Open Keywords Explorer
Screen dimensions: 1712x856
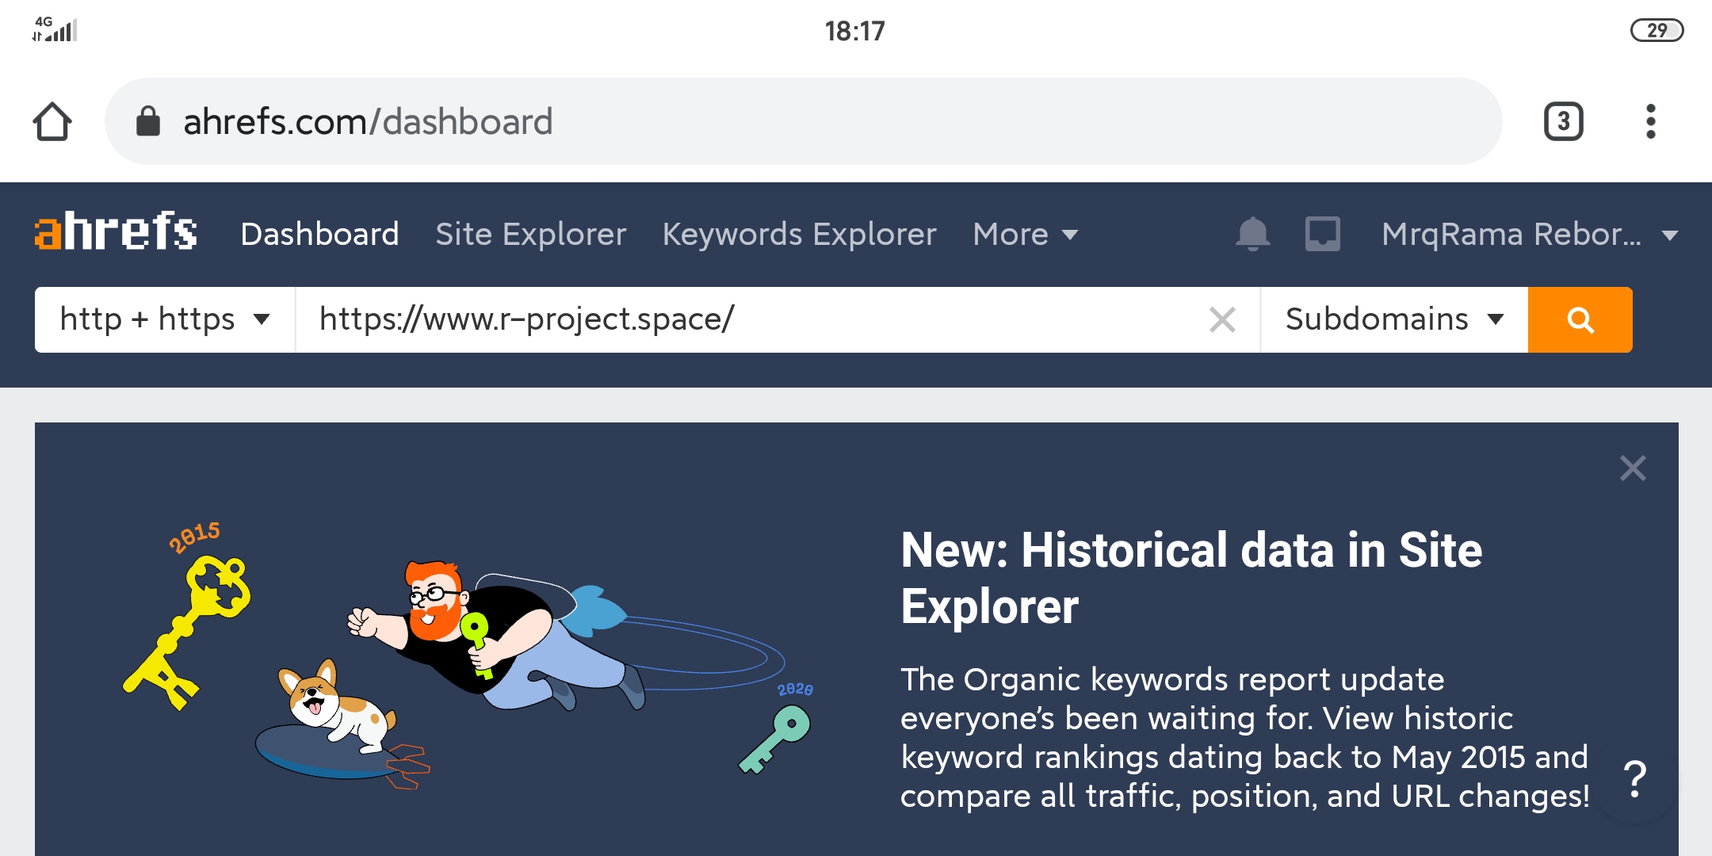(799, 235)
